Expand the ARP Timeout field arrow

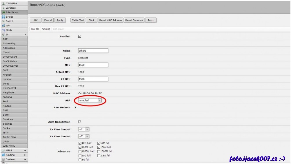point(76,107)
